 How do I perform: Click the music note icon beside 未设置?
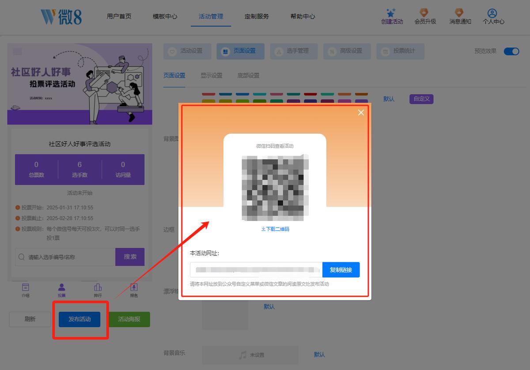(x=242, y=355)
